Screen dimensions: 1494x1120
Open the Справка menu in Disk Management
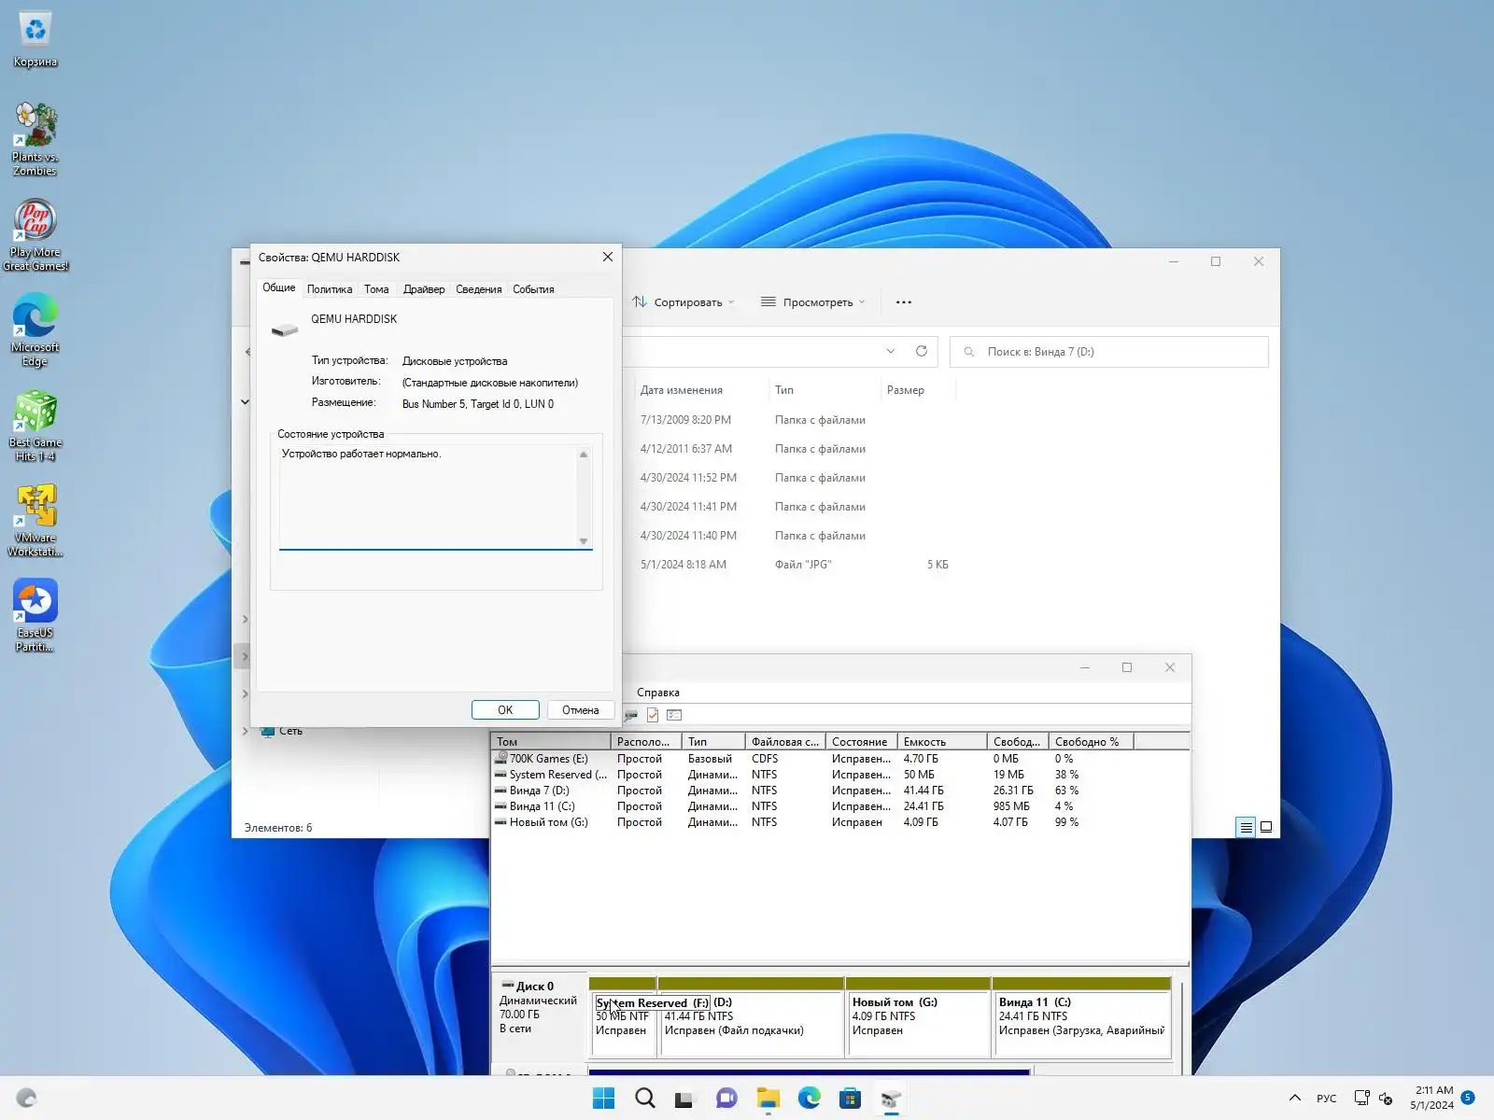coord(658,693)
